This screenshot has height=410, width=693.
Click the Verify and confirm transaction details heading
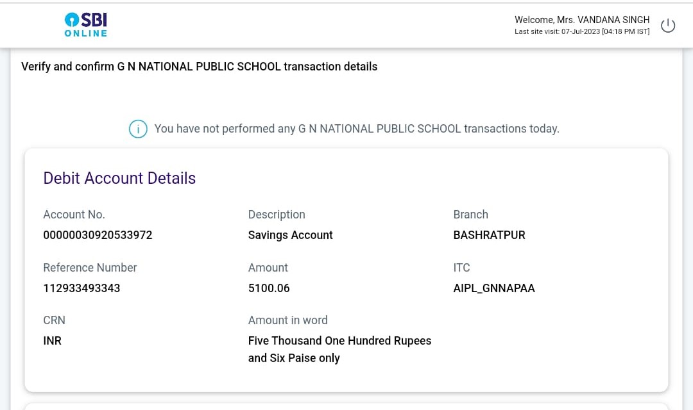point(200,67)
